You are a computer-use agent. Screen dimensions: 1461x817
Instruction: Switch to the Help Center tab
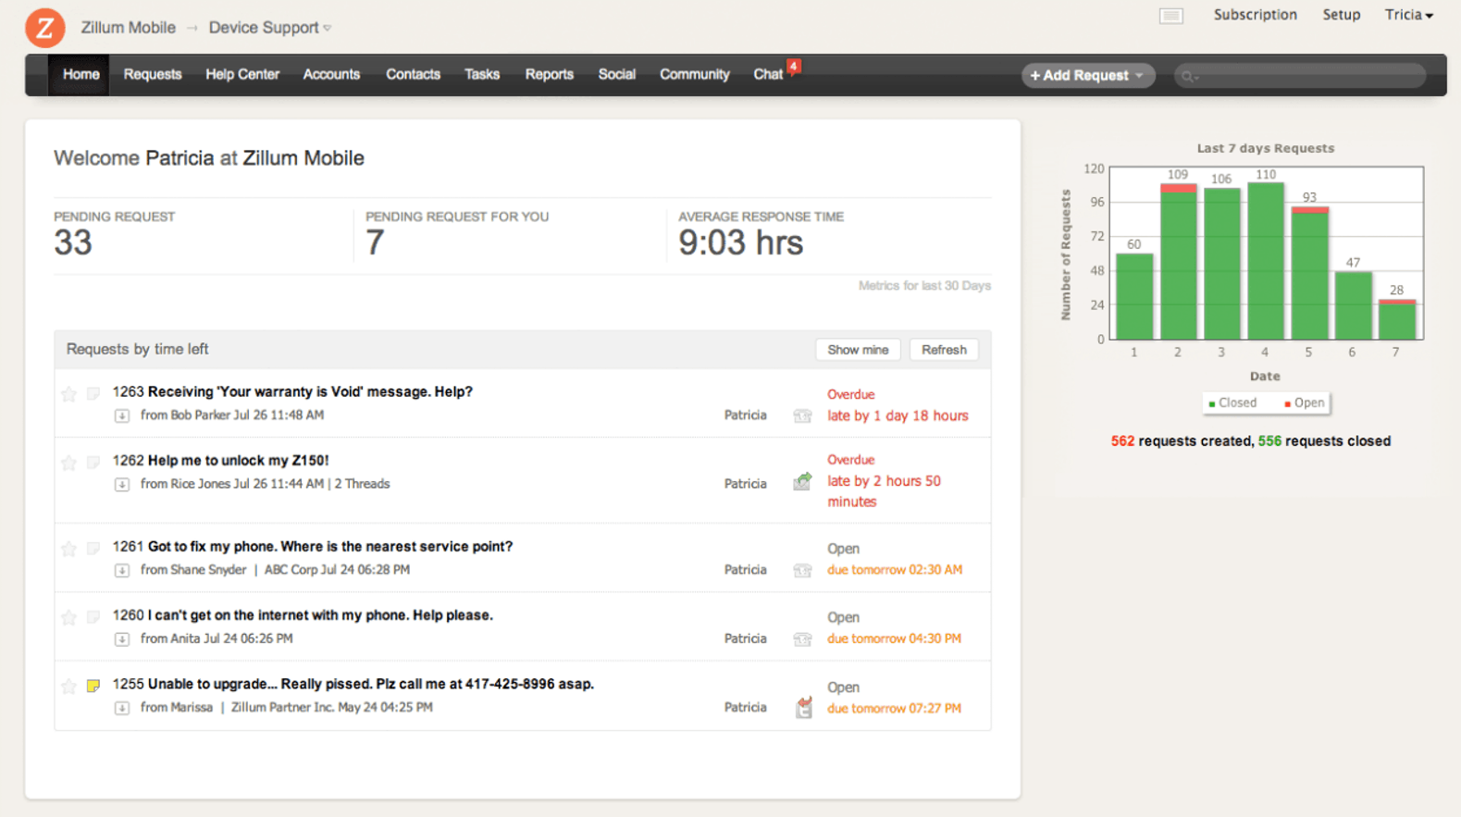click(x=242, y=74)
